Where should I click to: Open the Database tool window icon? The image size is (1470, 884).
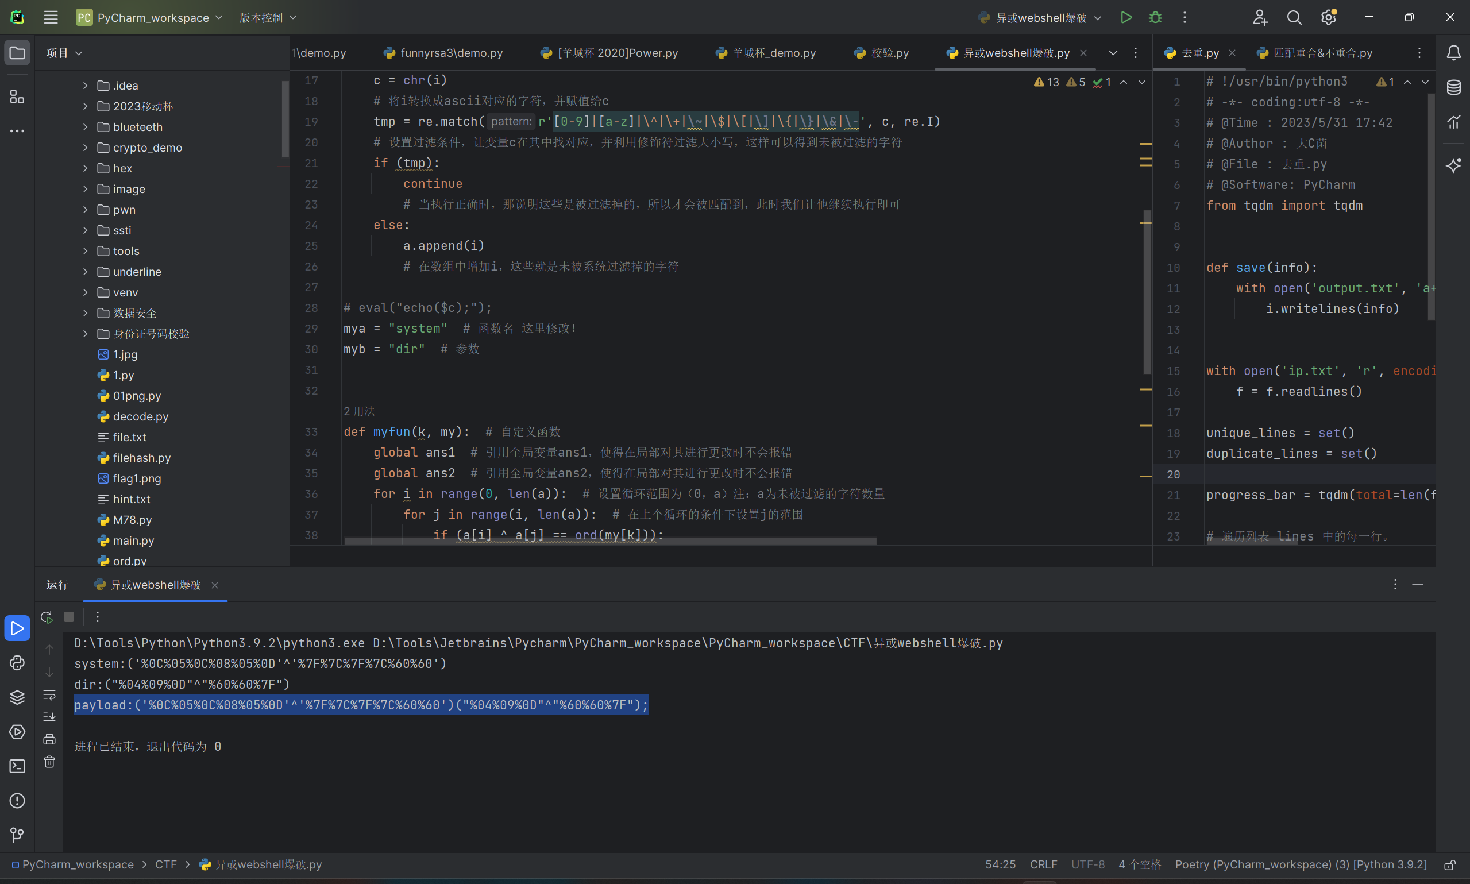1453,87
